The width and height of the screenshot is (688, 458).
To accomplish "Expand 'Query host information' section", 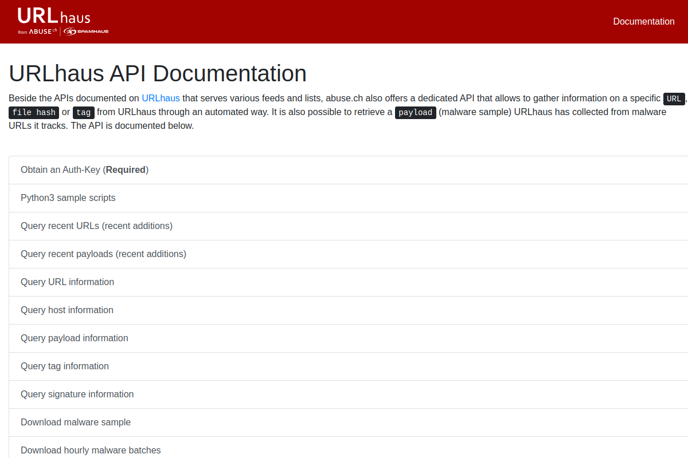I will [x=349, y=310].
